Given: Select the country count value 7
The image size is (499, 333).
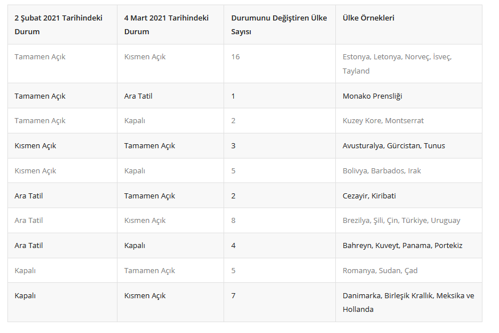Looking at the screenshot, I should 234,295.
